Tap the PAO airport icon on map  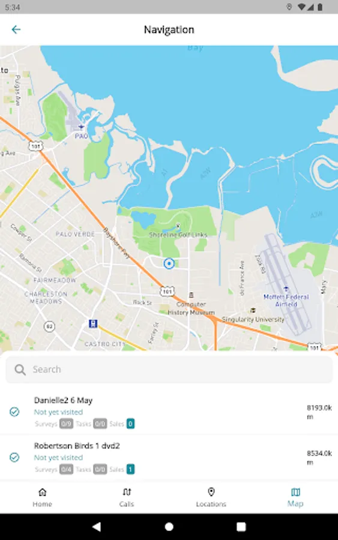point(81,127)
